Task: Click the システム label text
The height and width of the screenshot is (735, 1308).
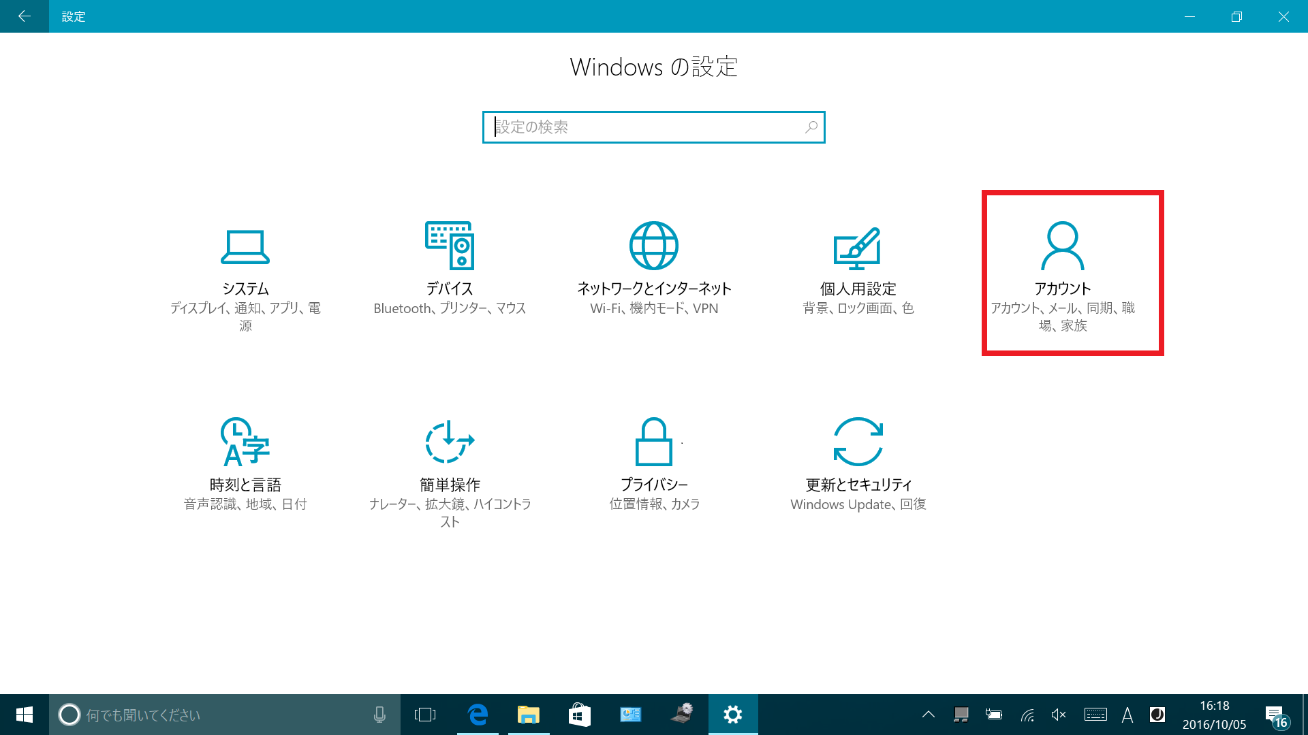Action: point(245,289)
